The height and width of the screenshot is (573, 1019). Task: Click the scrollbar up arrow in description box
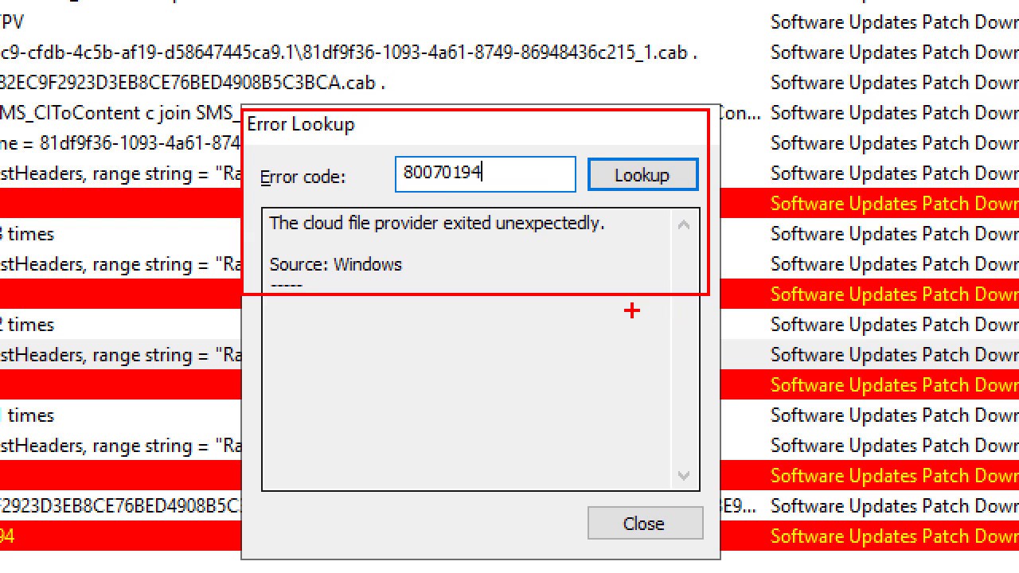[x=684, y=225]
